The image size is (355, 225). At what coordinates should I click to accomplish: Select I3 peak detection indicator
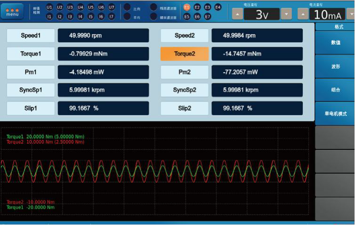pyautogui.click(x=70, y=16)
